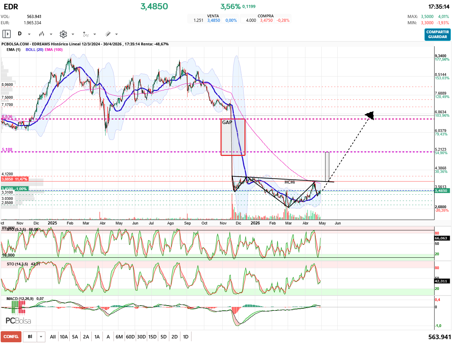The image size is (456, 344).
Task: Click the 2026 year label on time axis
Action: click(x=255, y=223)
